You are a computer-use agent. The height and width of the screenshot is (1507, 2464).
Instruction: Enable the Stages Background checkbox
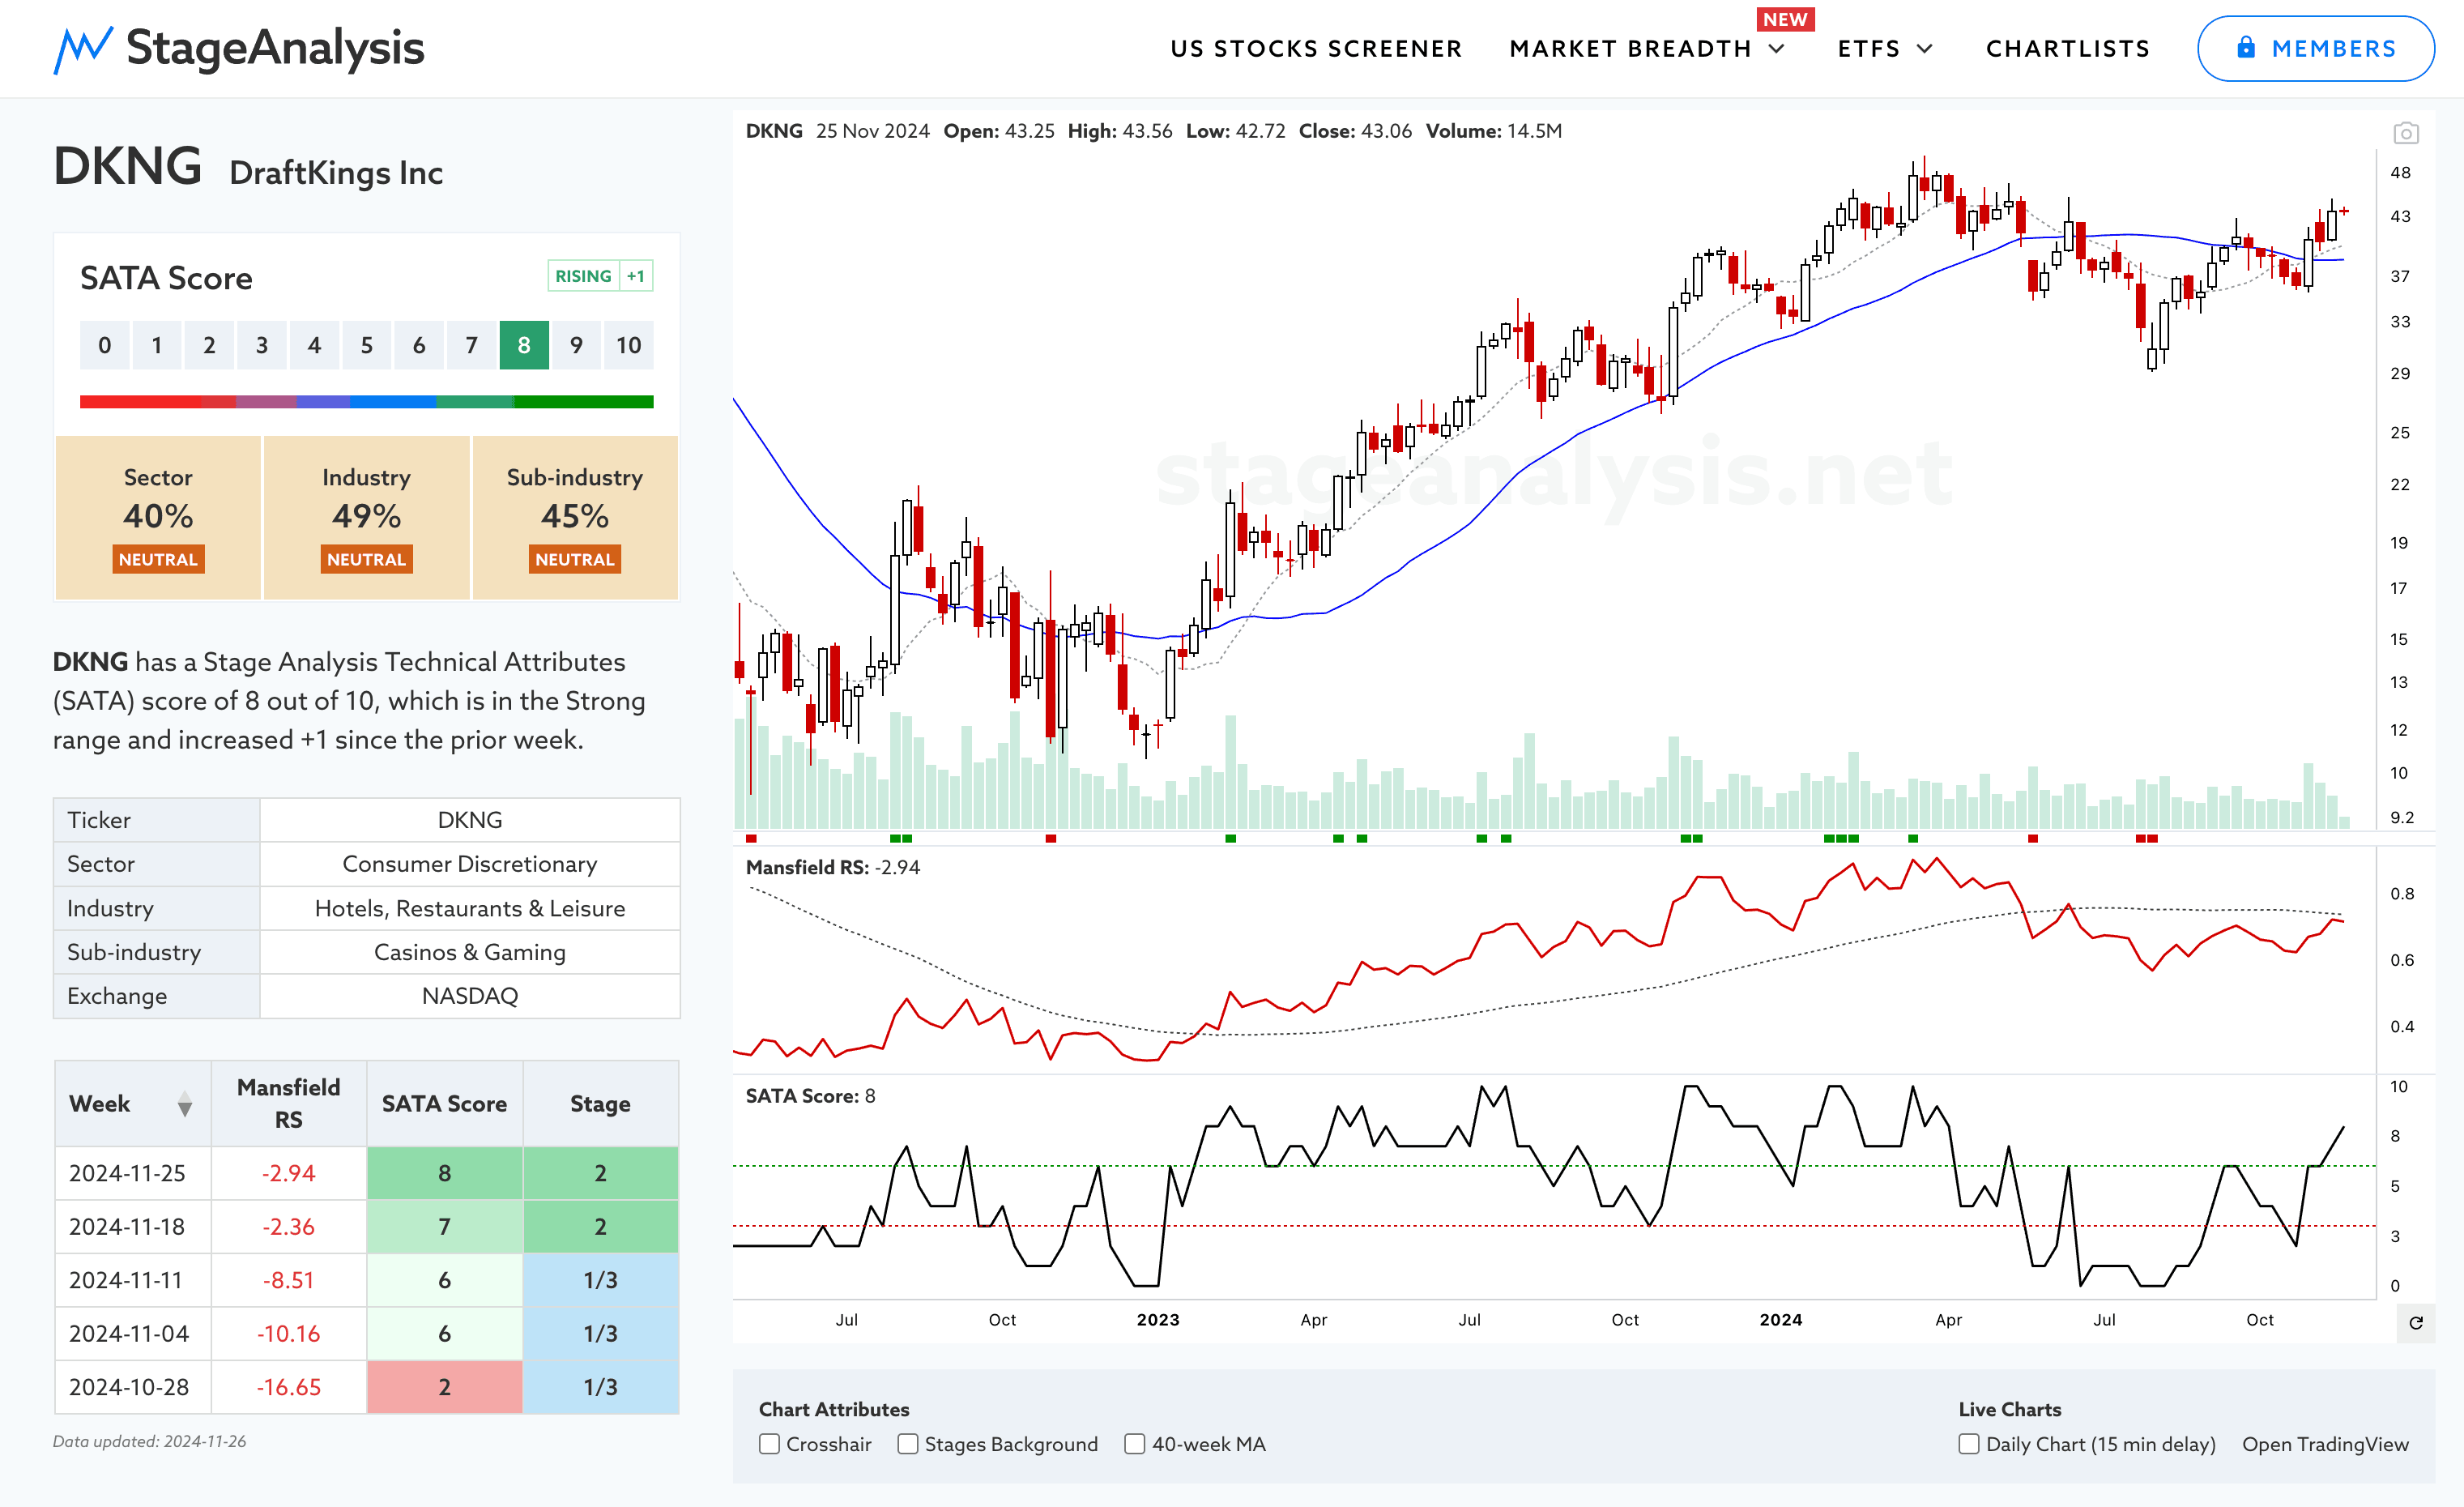pos(908,1444)
